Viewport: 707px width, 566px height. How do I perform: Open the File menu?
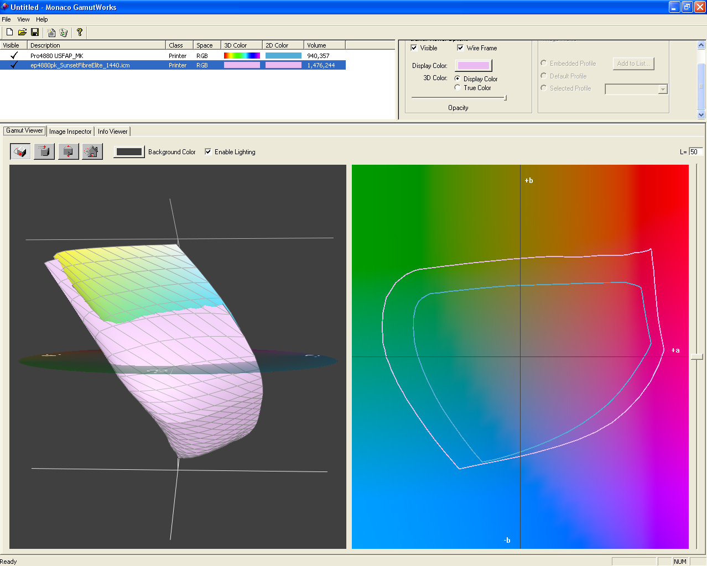pyautogui.click(x=7, y=19)
